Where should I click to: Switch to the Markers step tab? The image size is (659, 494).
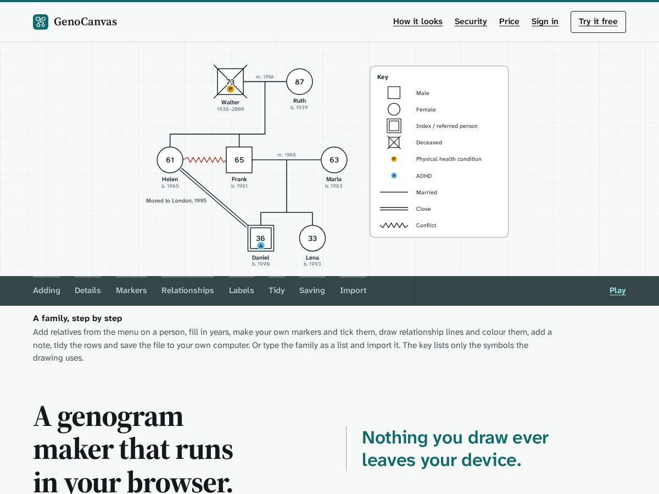(x=131, y=290)
